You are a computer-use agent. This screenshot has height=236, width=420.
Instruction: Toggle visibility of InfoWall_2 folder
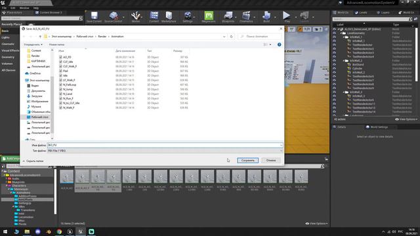tap(334, 61)
